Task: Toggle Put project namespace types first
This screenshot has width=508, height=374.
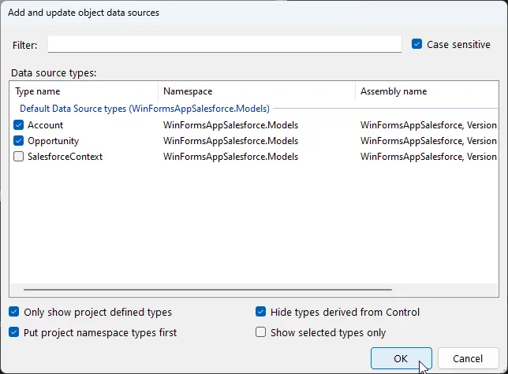Action: pyautogui.click(x=13, y=332)
